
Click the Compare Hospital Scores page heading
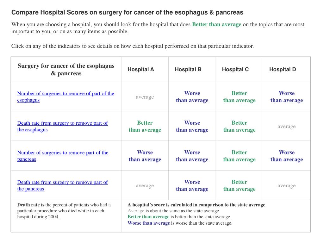(x=127, y=12)
